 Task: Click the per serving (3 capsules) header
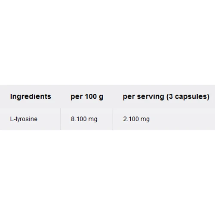[x=166, y=97]
